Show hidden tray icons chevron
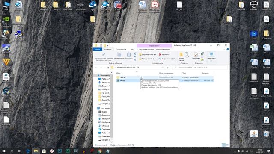 point(235,151)
